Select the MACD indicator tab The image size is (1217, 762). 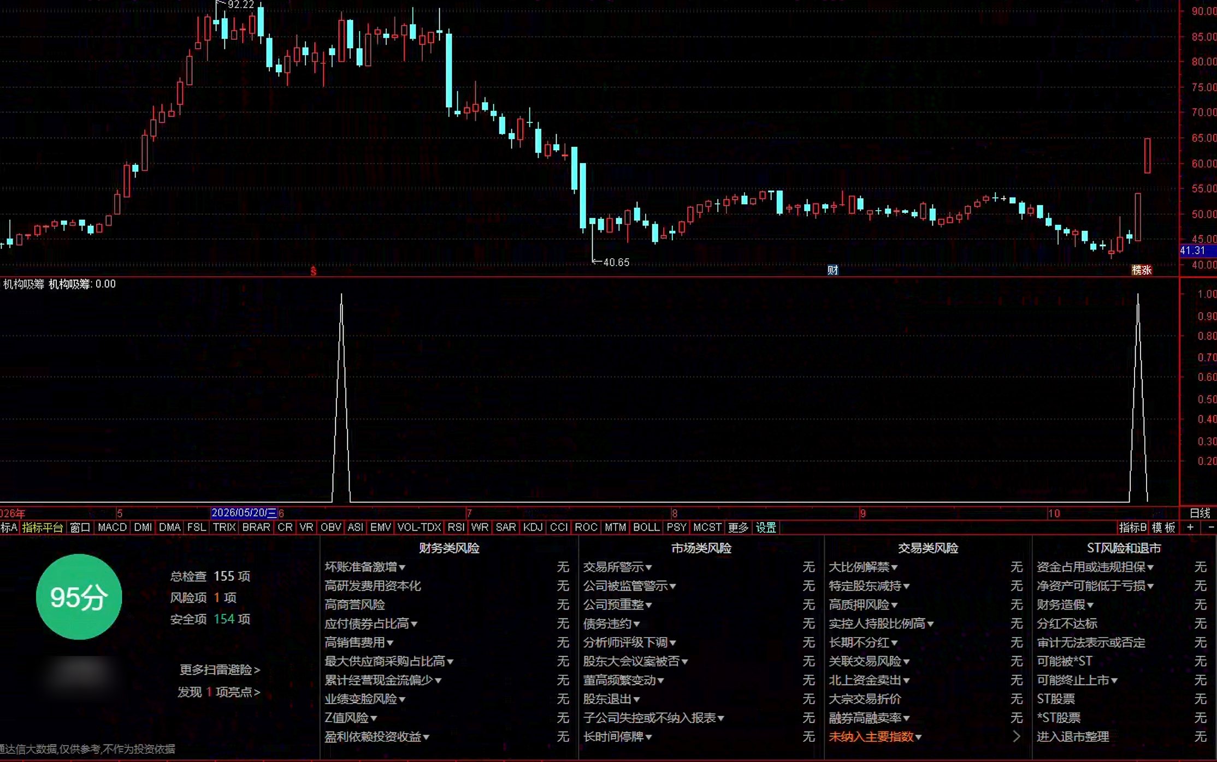112,527
